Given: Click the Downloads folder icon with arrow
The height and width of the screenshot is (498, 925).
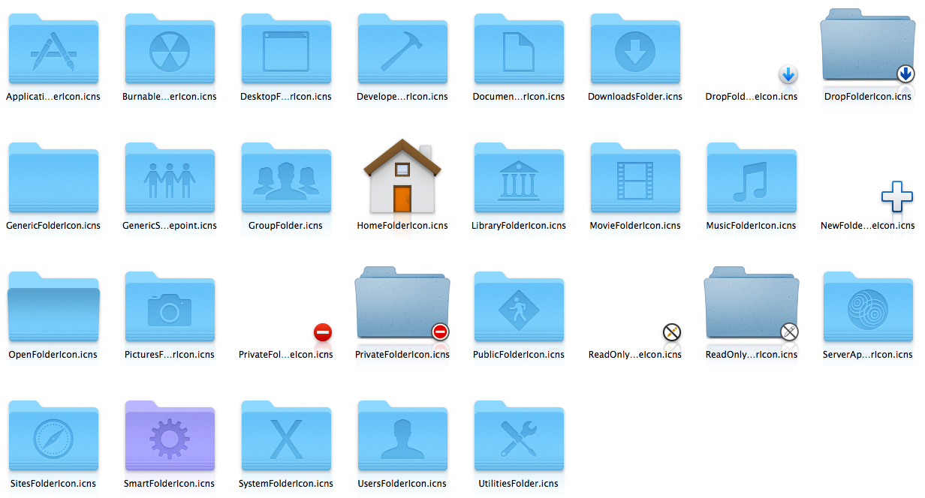Looking at the screenshot, I should pos(635,48).
